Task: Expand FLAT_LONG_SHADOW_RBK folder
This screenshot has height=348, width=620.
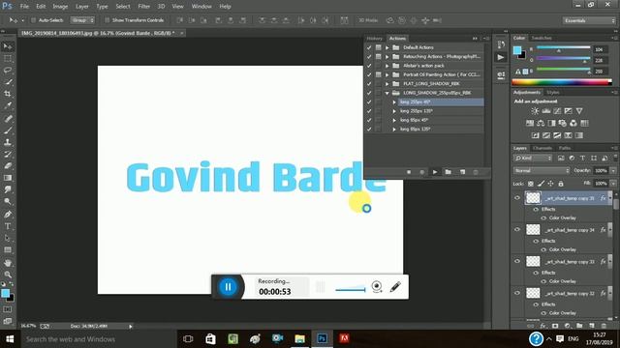Action: click(x=387, y=84)
